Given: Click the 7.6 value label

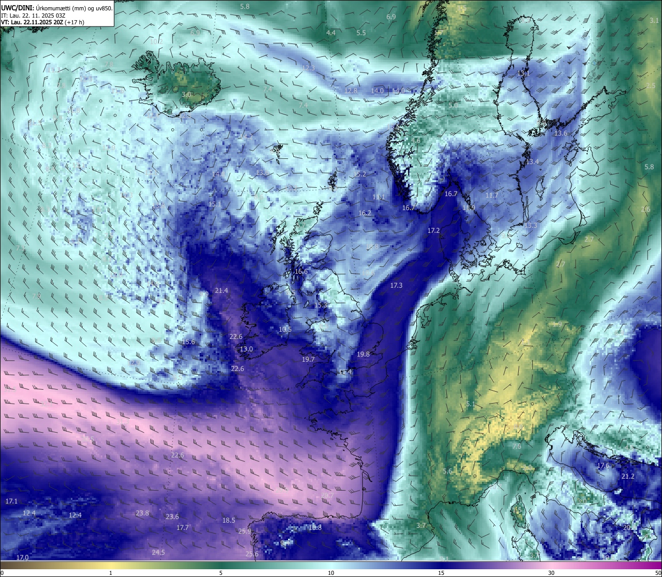Looking at the screenshot, I should (517, 447).
